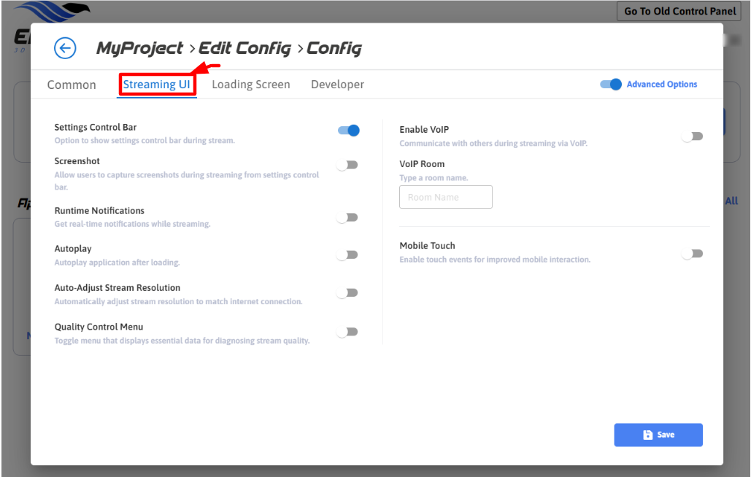Click the MyProject breadcrumb
This screenshot has width=751, height=477.
point(140,49)
